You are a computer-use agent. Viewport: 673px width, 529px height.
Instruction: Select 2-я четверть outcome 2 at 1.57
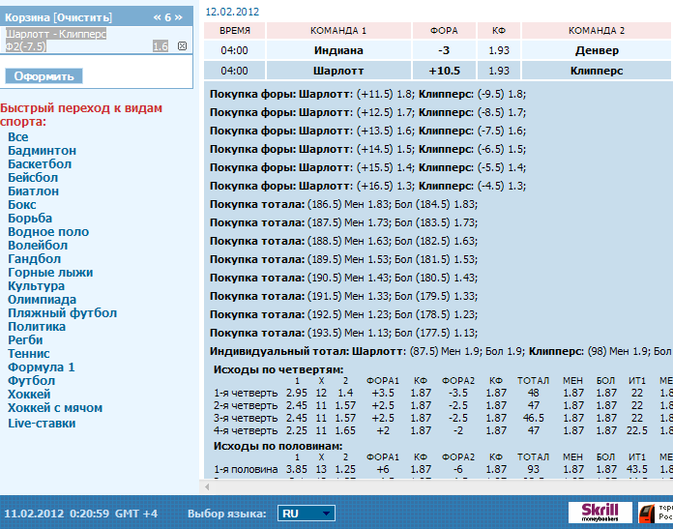345,405
